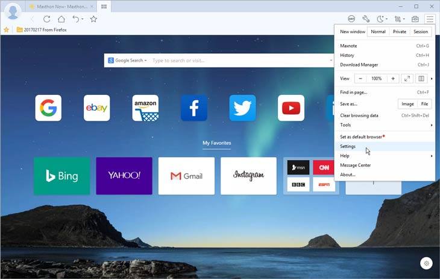Open the Twitter quick access tile
Screen dimensions: 440x279
(x=242, y=108)
